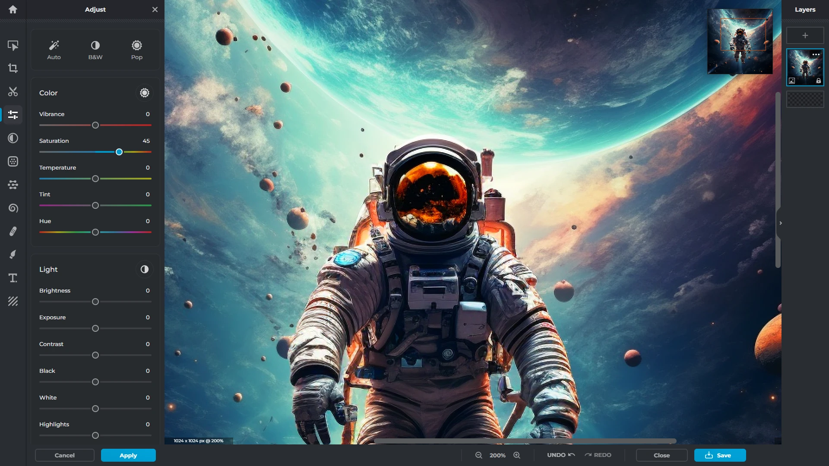The width and height of the screenshot is (829, 466).
Task: Apply Pop adjustment preset
Action: (x=137, y=50)
